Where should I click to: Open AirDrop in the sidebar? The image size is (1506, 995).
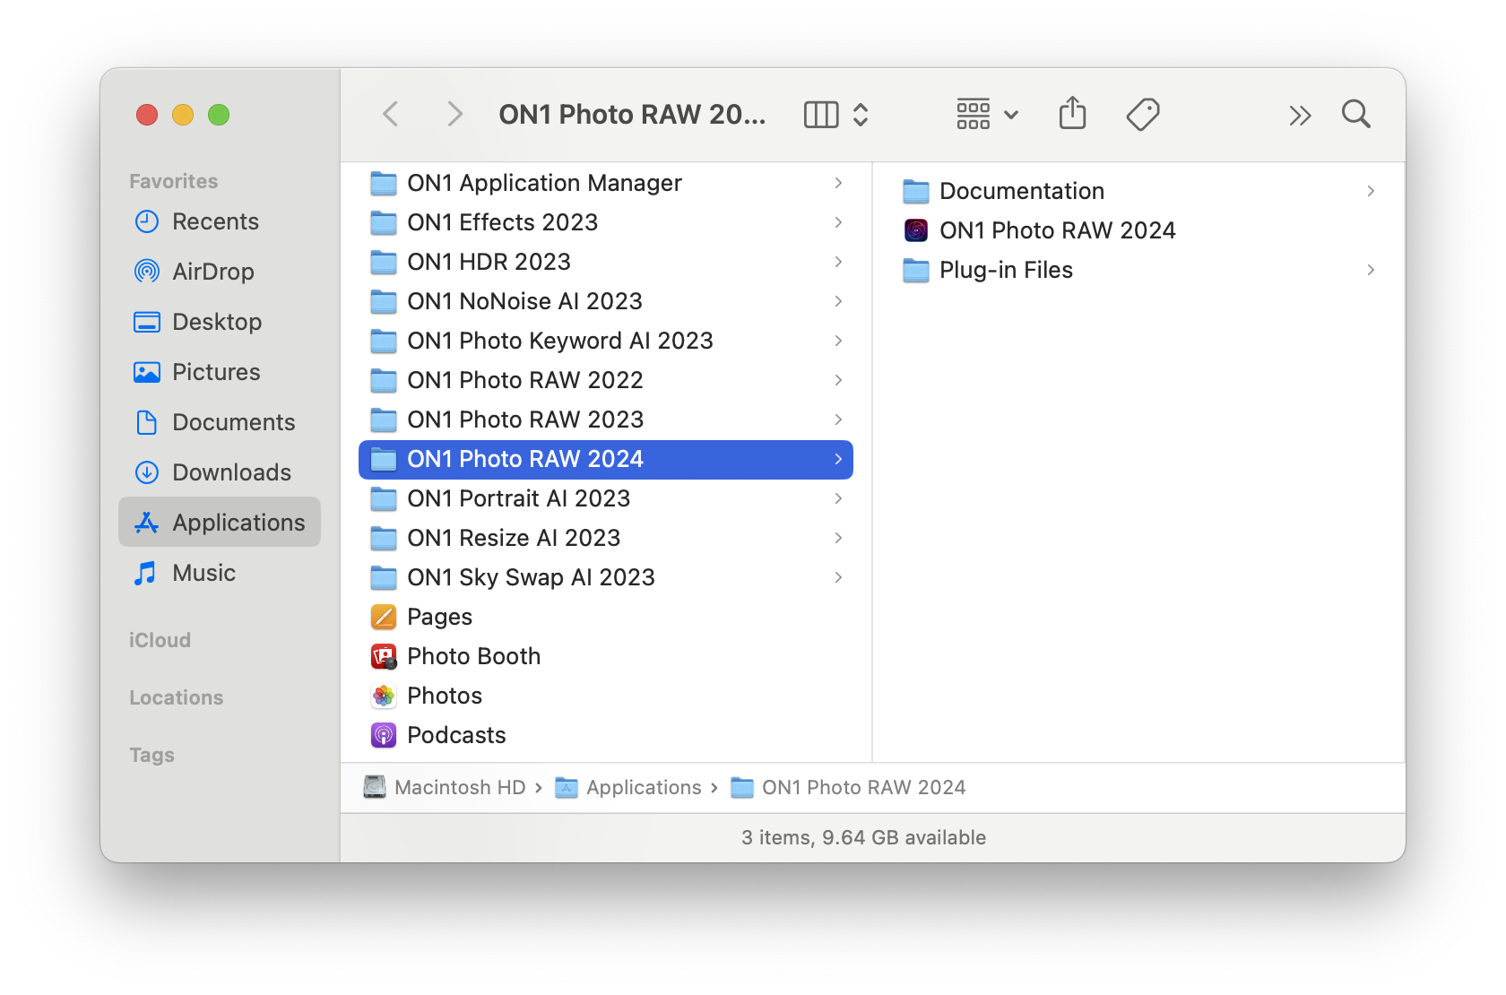point(220,272)
